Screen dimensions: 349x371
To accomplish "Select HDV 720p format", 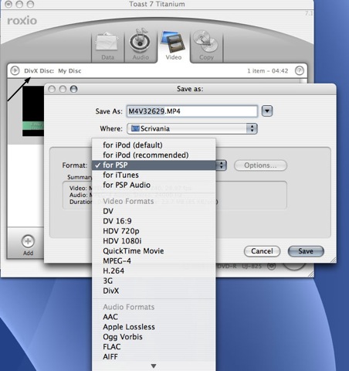I will (154, 231).
